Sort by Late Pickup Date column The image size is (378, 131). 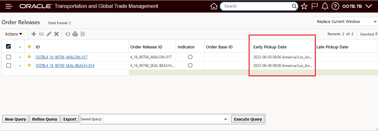click(332, 47)
